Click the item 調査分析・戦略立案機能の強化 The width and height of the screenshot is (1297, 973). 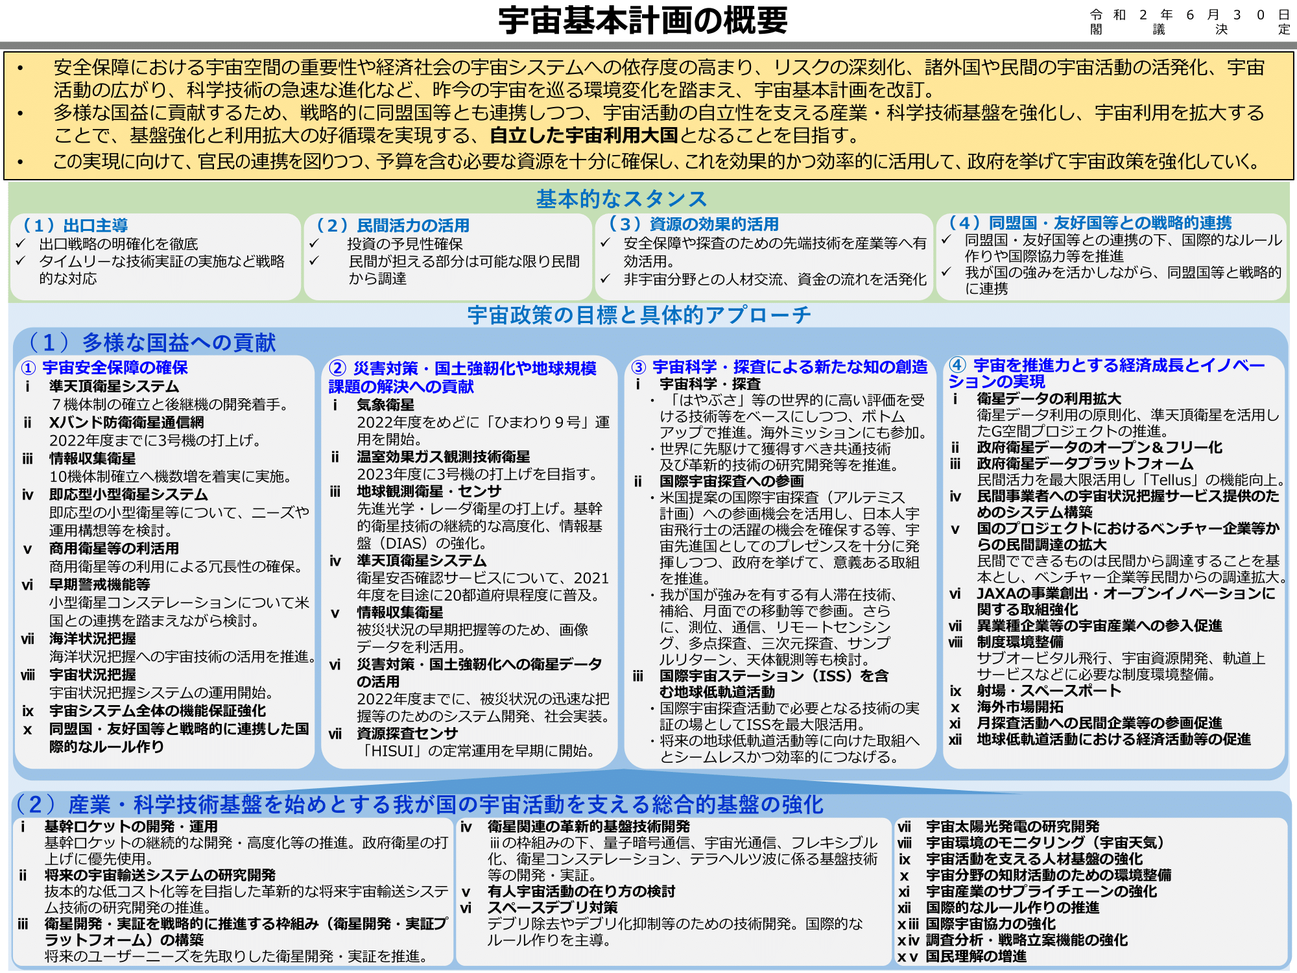point(1027,941)
